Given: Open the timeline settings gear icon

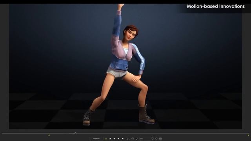Looking at the screenshot, I should (x=156, y=139).
